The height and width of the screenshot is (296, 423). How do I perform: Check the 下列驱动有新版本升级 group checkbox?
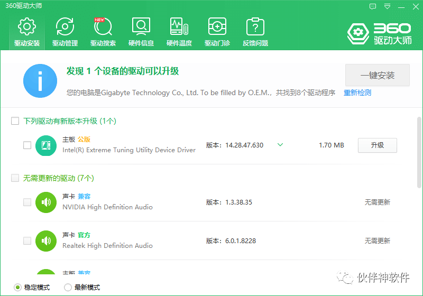point(15,121)
